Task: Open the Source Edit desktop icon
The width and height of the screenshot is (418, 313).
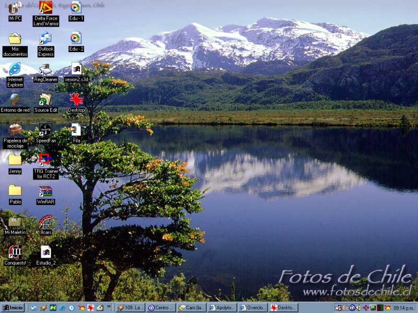Action: 45,100
